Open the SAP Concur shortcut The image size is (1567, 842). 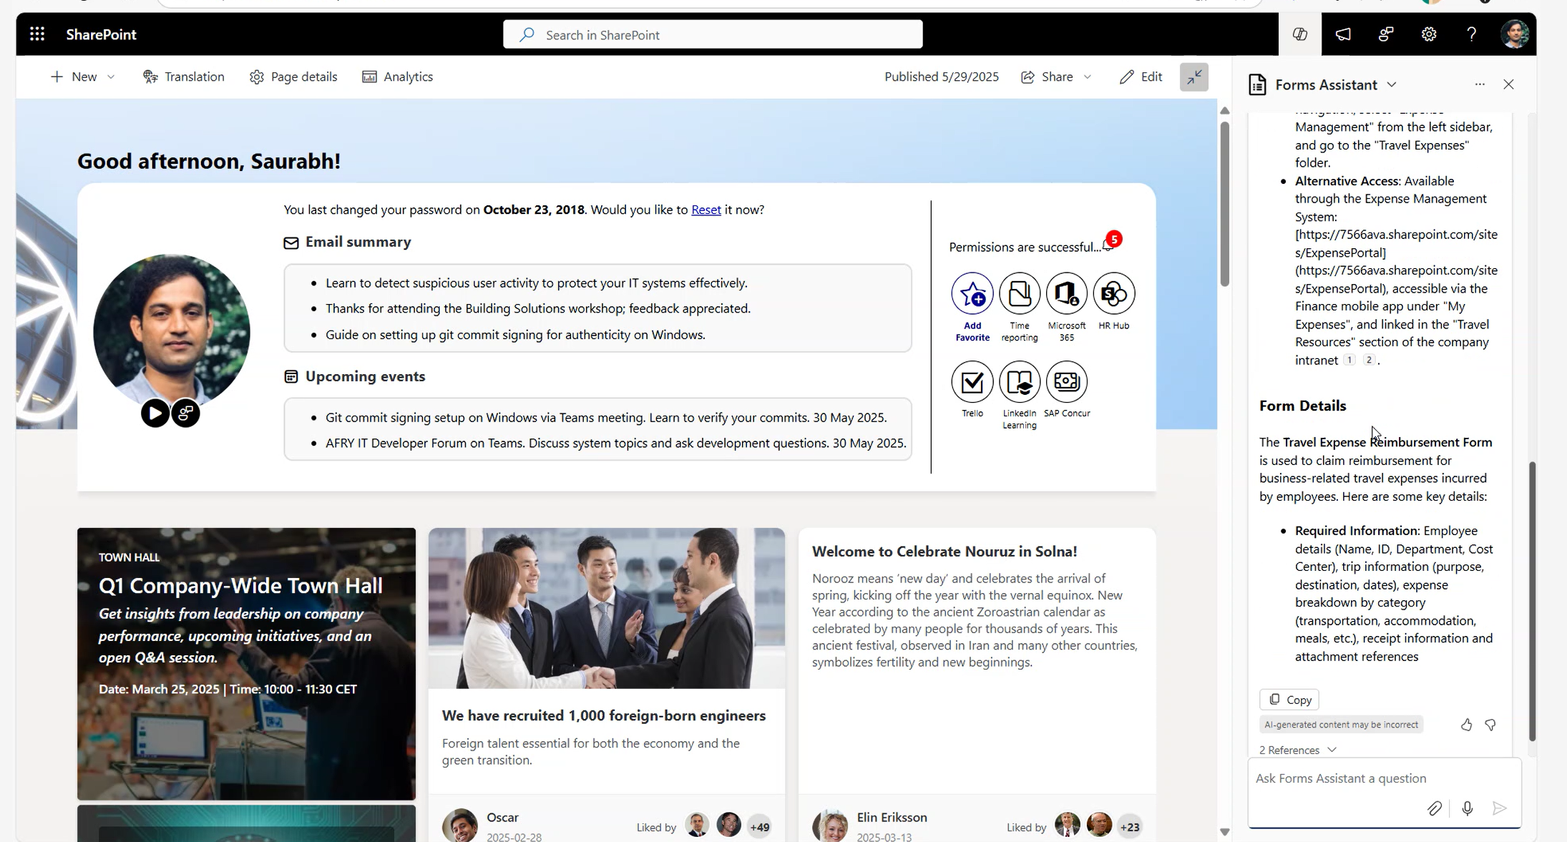(1066, 381)
